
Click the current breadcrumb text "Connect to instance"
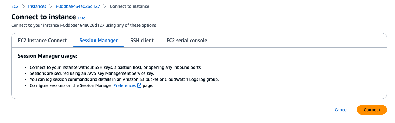coord(129,6)
